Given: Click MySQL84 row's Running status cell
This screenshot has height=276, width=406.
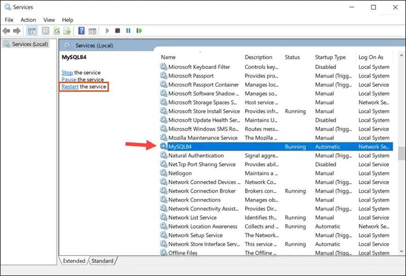Looking at the screenshot, I should click(295, 147).
